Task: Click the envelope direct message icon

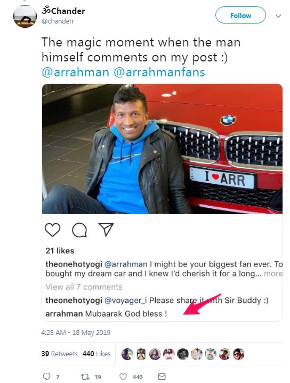Action: 162,377
